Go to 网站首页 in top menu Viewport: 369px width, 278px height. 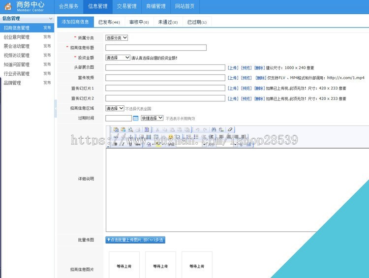pyautogui.click(x=185, y=6)
